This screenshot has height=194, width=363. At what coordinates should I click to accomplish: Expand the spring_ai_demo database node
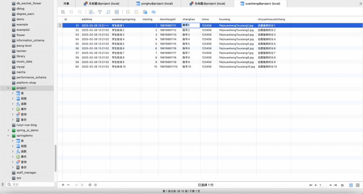(8, 130)
